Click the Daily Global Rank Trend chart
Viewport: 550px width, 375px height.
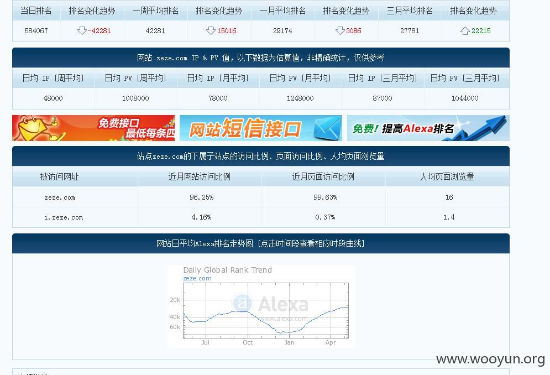pyautogui.click(x=261, y=306)
